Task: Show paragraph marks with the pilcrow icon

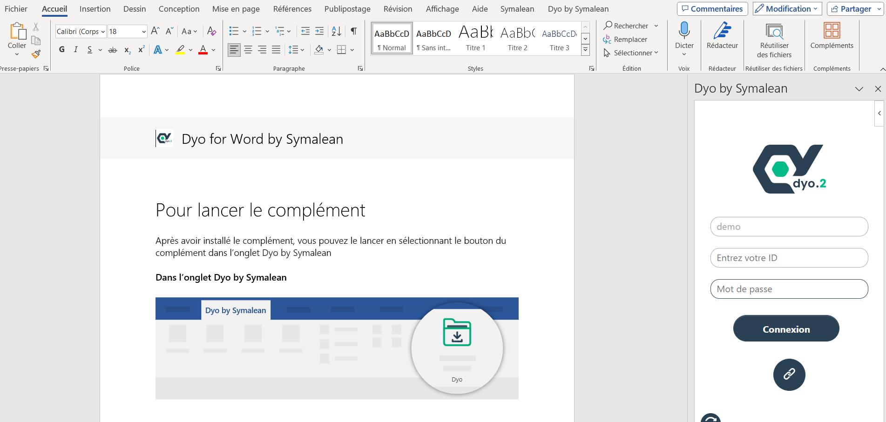Action: click(x=354, y=31)
